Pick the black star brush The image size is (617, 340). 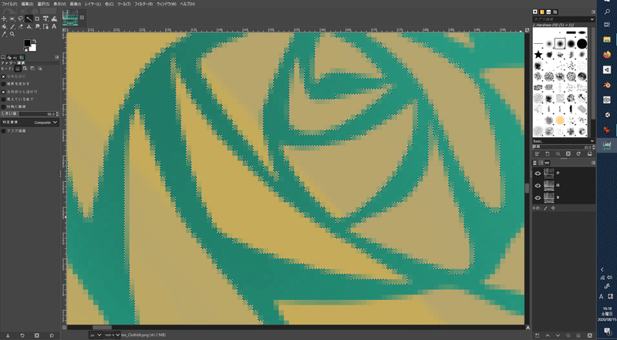538,55
